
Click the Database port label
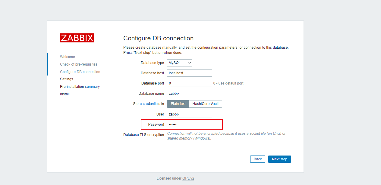coord(153,83)
